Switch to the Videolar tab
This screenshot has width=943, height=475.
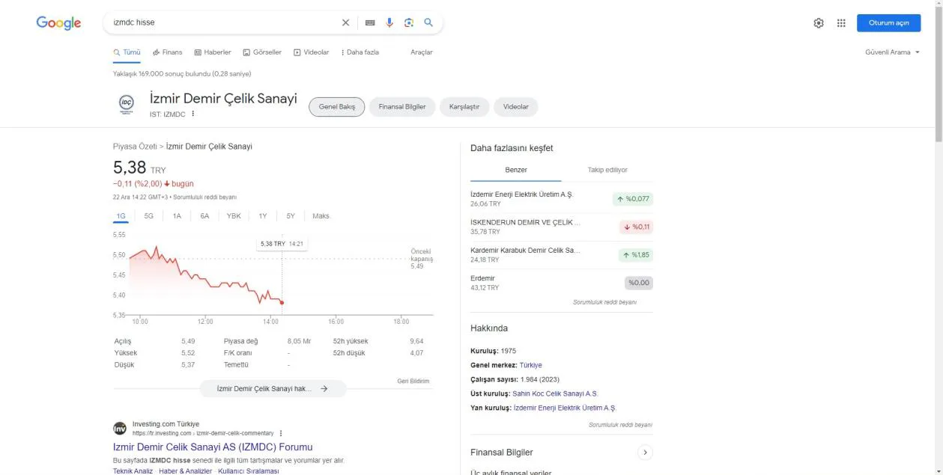tap(311, 52)
